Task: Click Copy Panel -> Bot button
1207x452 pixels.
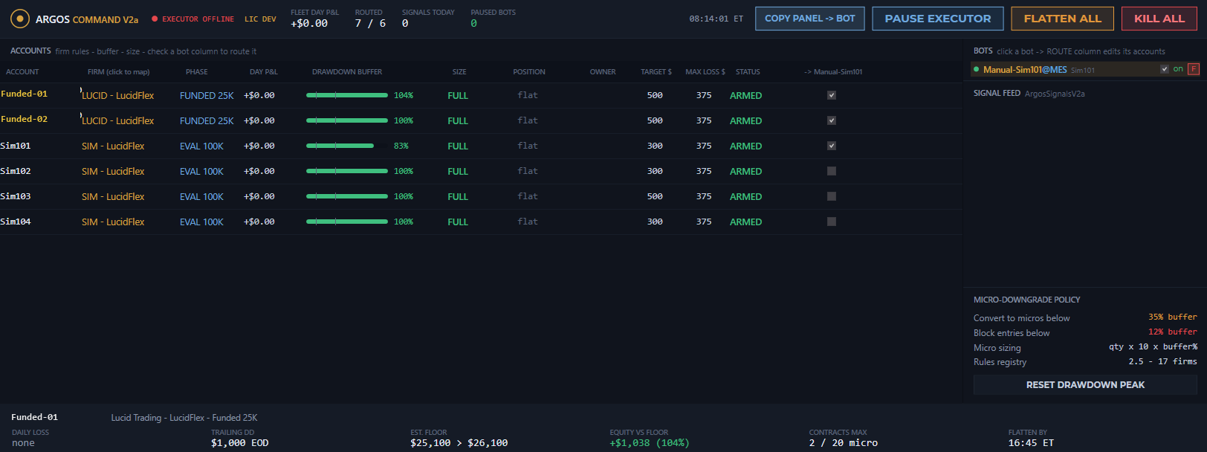Action: point(809,19)
